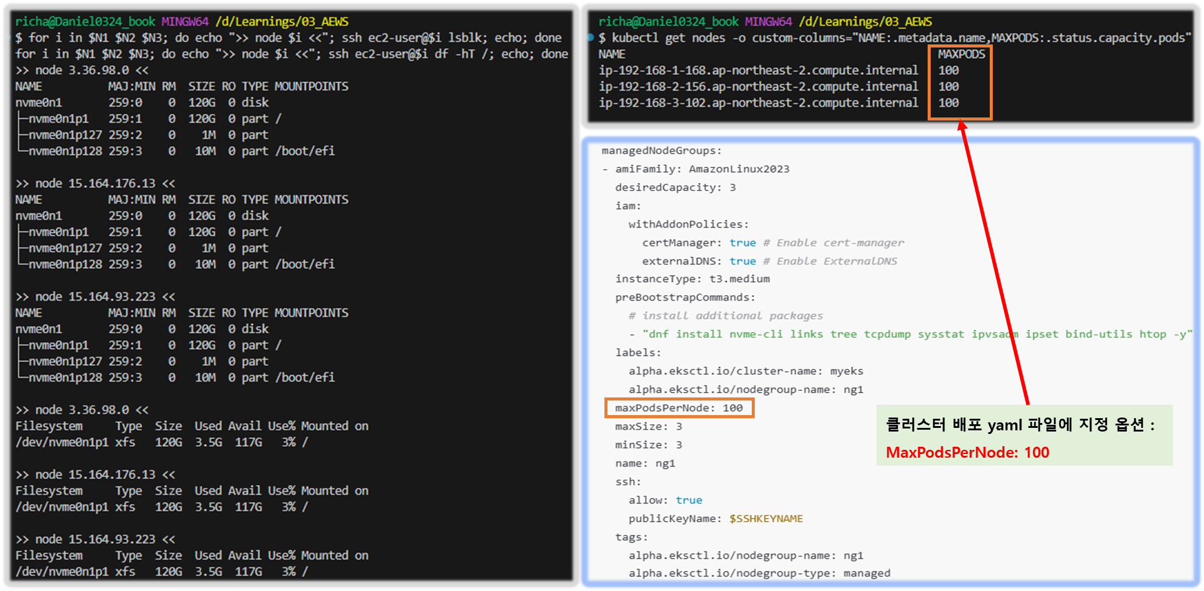
Task: Select /dev/nvme0n1p1 row under node 15.164.93.223
Action: [162, 572]
